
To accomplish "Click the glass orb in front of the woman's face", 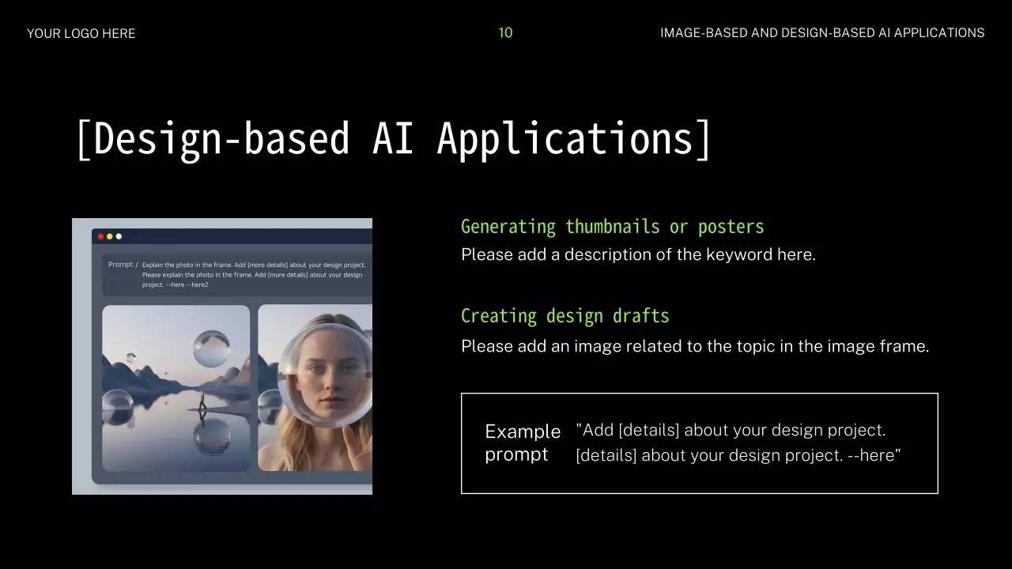I will click(x=324, y=375).
